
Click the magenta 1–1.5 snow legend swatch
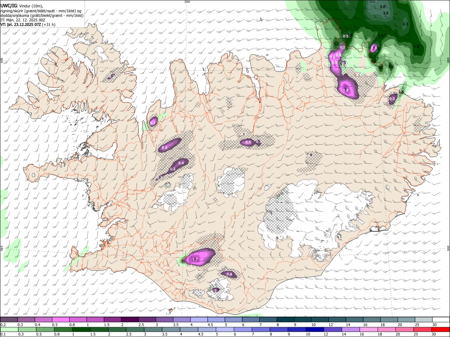pos(95,320)
